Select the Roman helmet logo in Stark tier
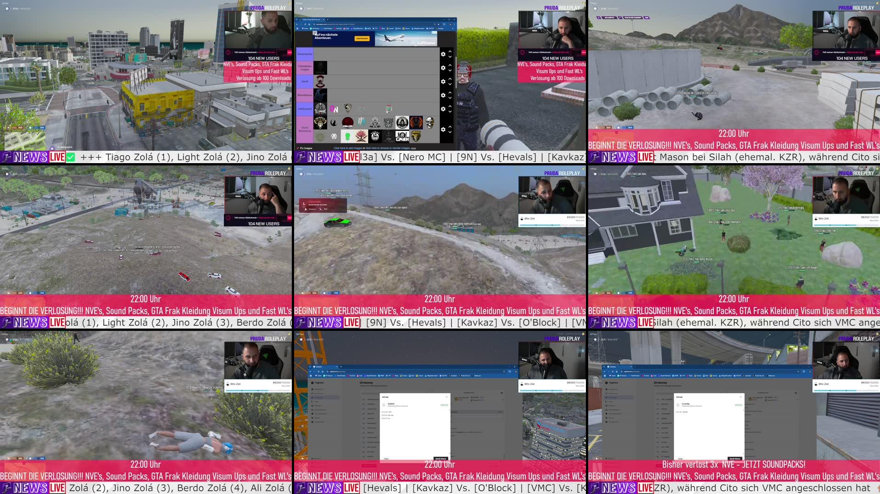This screenshot has height=494, width=880. tap(320, 81)
